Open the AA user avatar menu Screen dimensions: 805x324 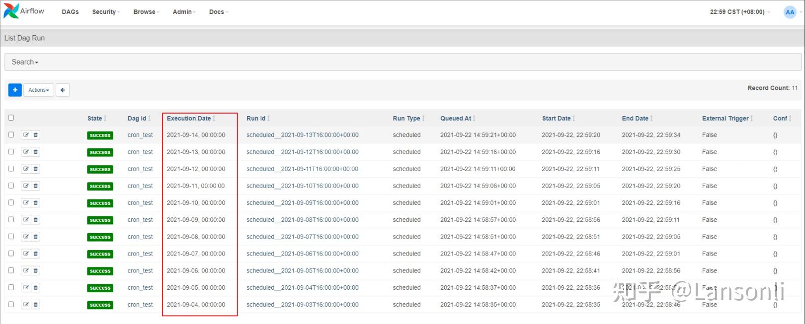(x=790, y=12)
